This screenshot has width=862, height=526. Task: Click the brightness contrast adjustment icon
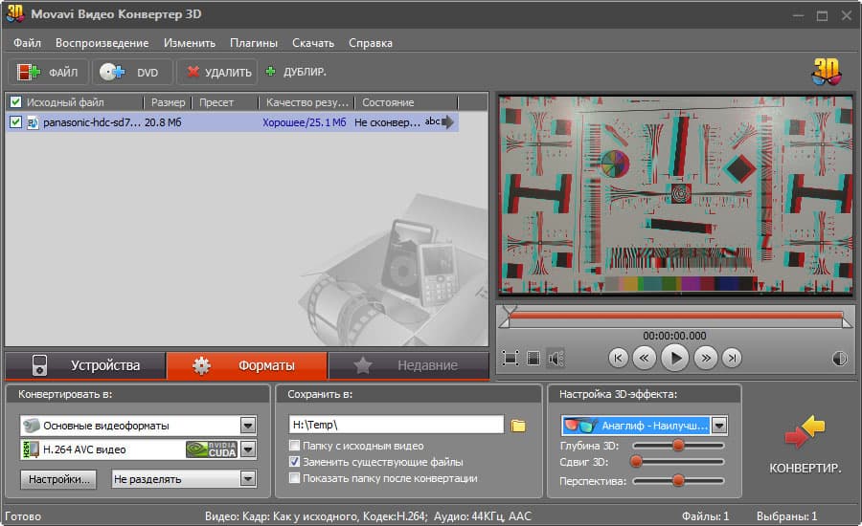[x=840, y=359]
